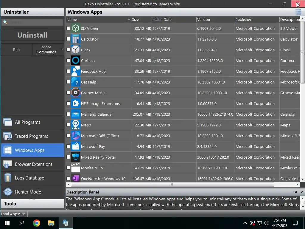
Task: Check the Movies & TV checkbox
Action: click(68, 168)
